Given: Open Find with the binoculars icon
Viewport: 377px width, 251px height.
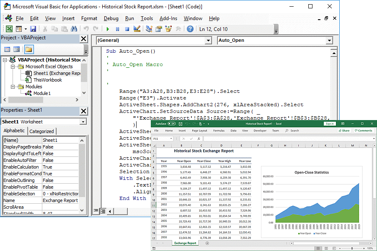Looking at the screenshot, I should pos(74,29).
